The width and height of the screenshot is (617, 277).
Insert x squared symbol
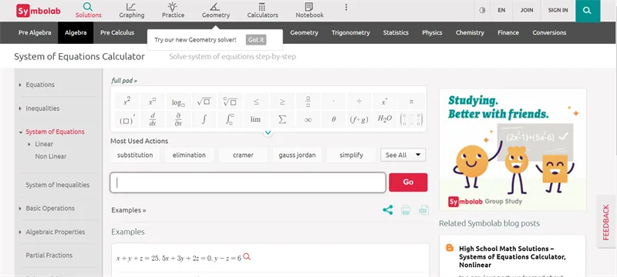126,102
